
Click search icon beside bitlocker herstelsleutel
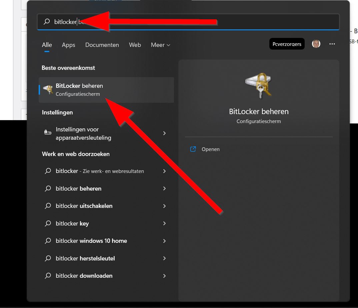[48, 258]
